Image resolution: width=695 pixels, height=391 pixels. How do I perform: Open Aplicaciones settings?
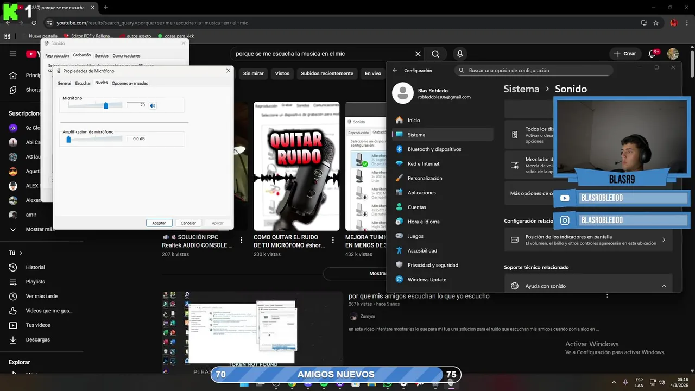click(442, 192)
